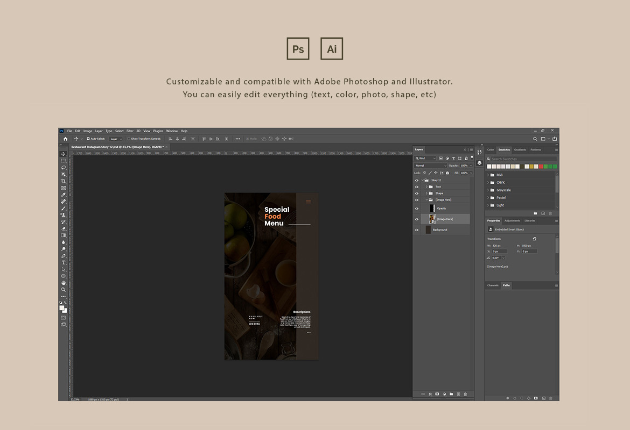Select the Pen tool

[x=64, y=256]
